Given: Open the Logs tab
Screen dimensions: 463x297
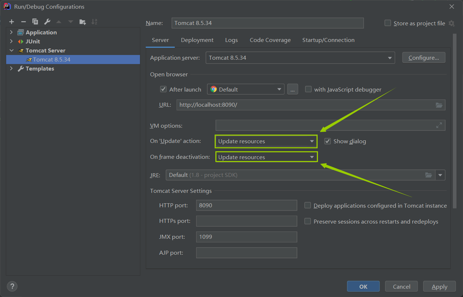Looking at the screenshot, I should (231, 40).
